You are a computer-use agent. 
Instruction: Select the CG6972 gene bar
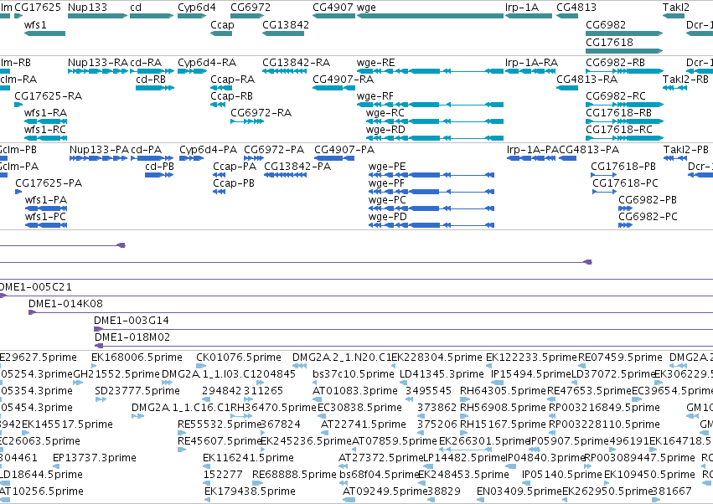click(247, 16)
